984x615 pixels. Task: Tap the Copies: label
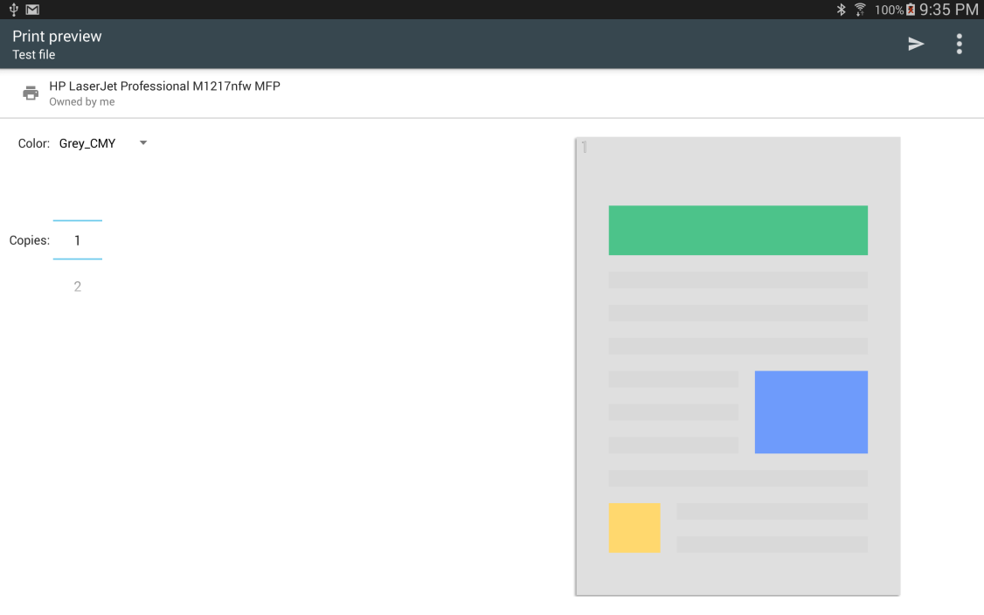[30, 240]
